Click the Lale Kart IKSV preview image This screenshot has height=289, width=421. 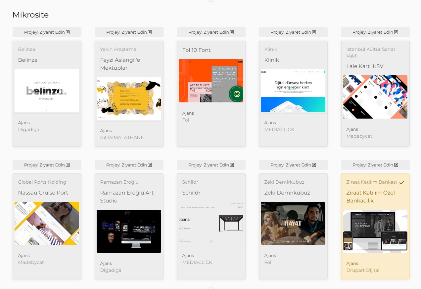pos(375,97)
